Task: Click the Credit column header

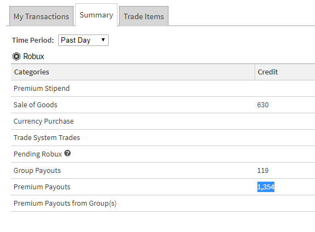Action: click(268, 72)
